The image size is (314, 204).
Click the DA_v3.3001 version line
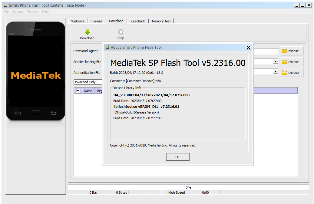[151, 95]
